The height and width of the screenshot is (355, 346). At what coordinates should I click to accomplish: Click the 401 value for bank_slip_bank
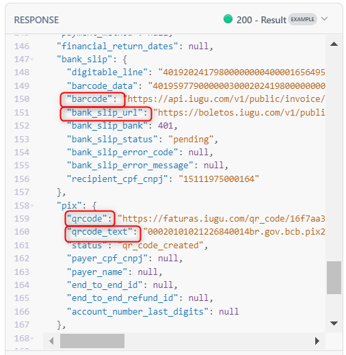165,126
